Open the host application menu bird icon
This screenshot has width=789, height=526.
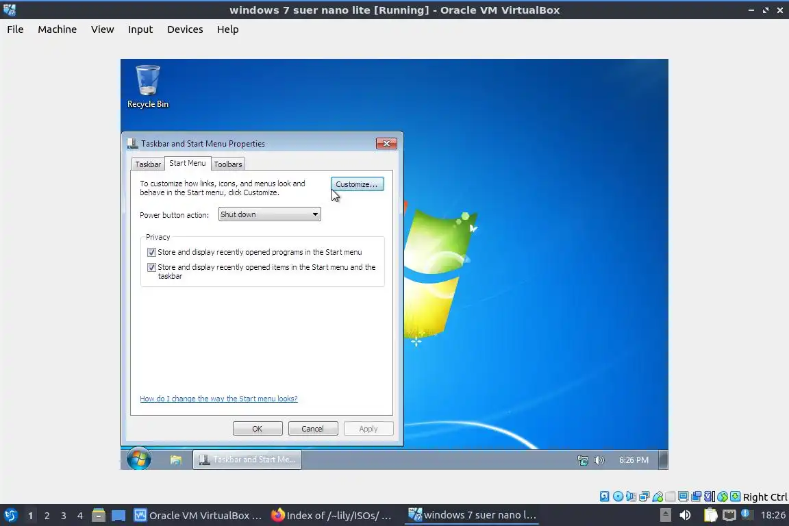click(10, 515)
